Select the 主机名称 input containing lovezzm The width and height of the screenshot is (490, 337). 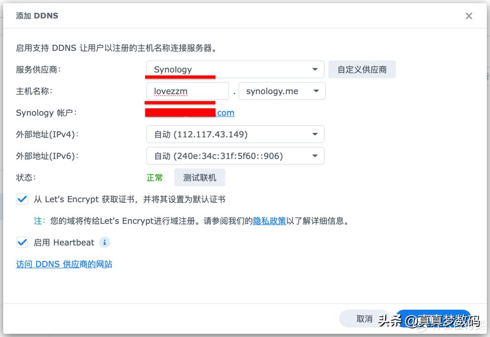[187, 91]
